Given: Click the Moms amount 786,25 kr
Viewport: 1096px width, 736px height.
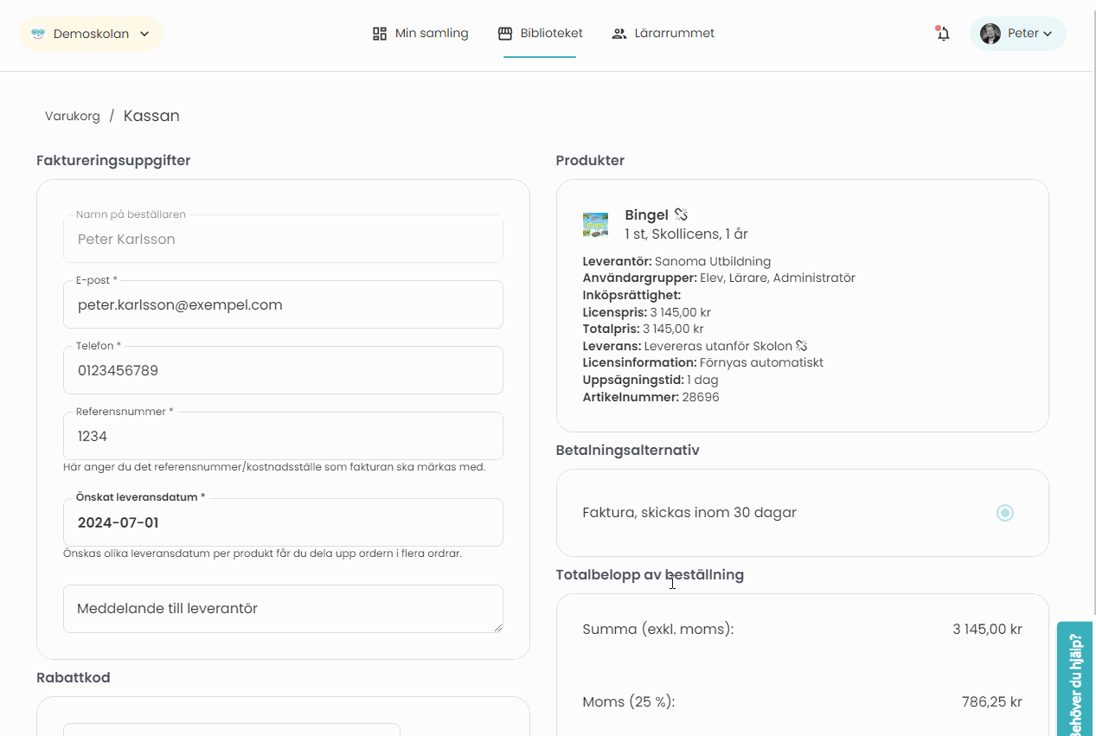Looking at the screenshot, I should 991,701.
